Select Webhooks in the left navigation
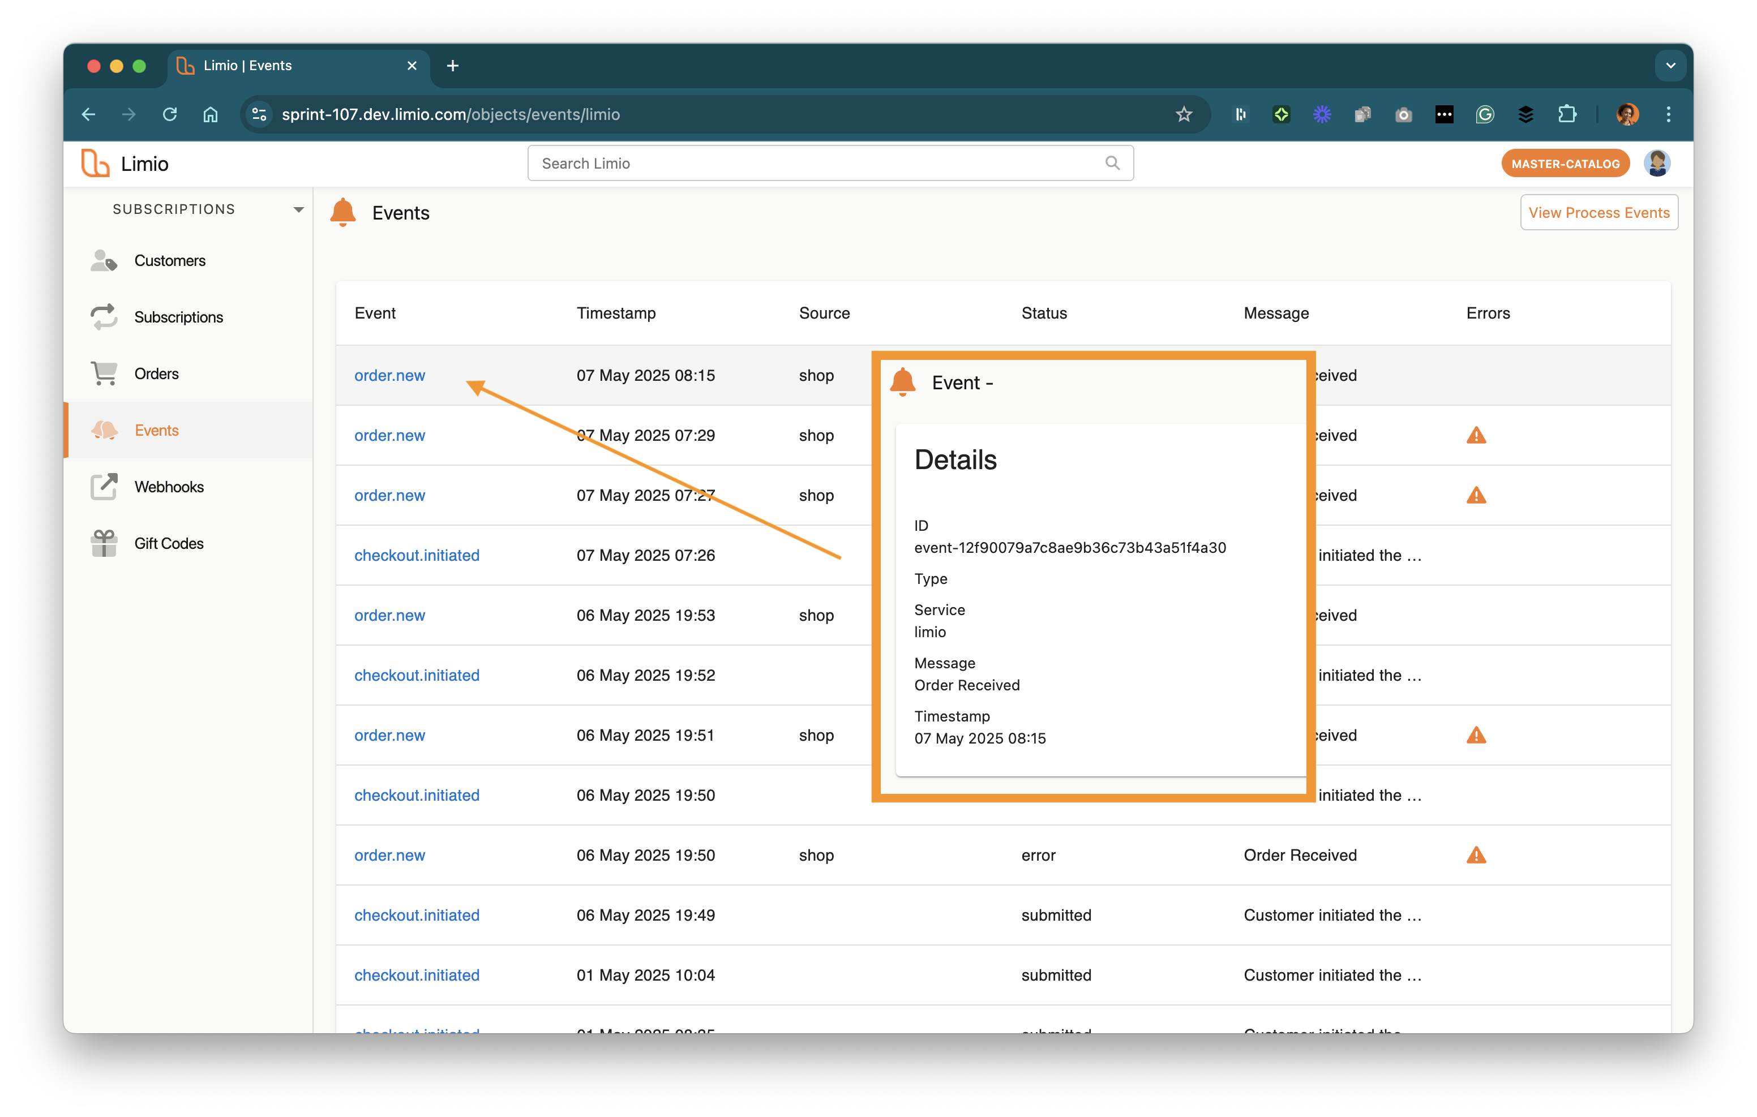The width and height of the screenshot is (1757, 1117). click(169, 487)
